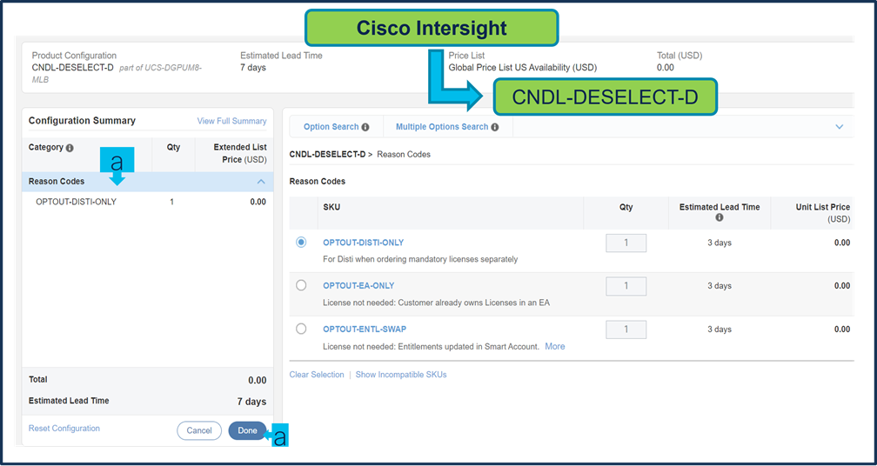Click the Unit List Price column header
The height and width of the screenshot is (466, 877).
[x=823, y=213]
